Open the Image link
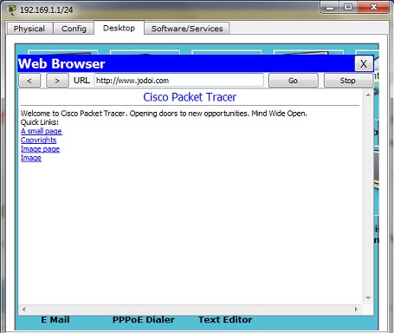The height and width of the screenshot is (333, 394). coord(31,158)
